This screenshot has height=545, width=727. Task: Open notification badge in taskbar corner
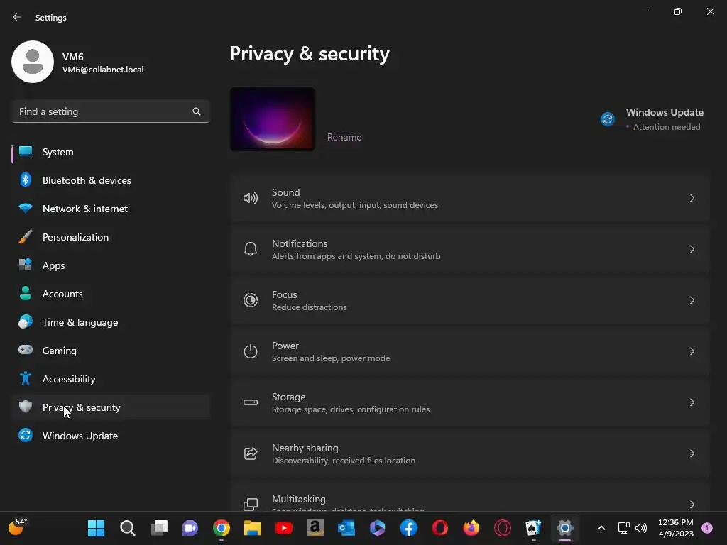(x=707, y=528)
